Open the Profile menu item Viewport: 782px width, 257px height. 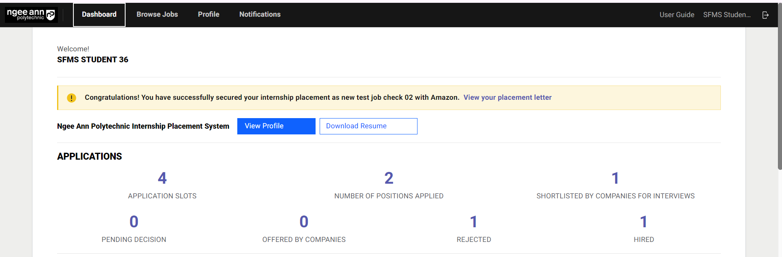point(208,15)
